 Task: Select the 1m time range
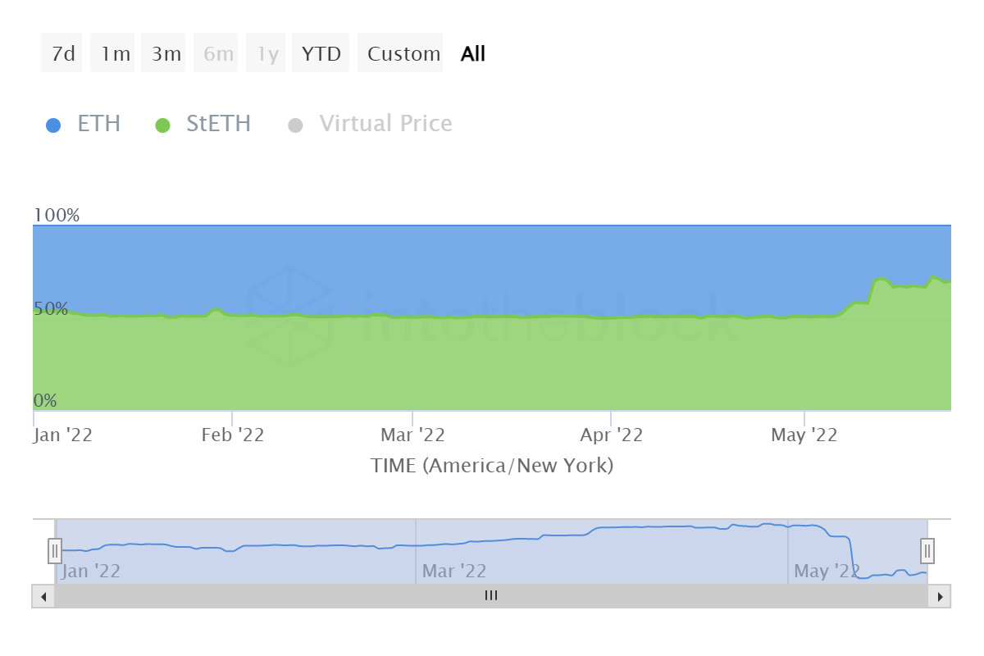113,53
